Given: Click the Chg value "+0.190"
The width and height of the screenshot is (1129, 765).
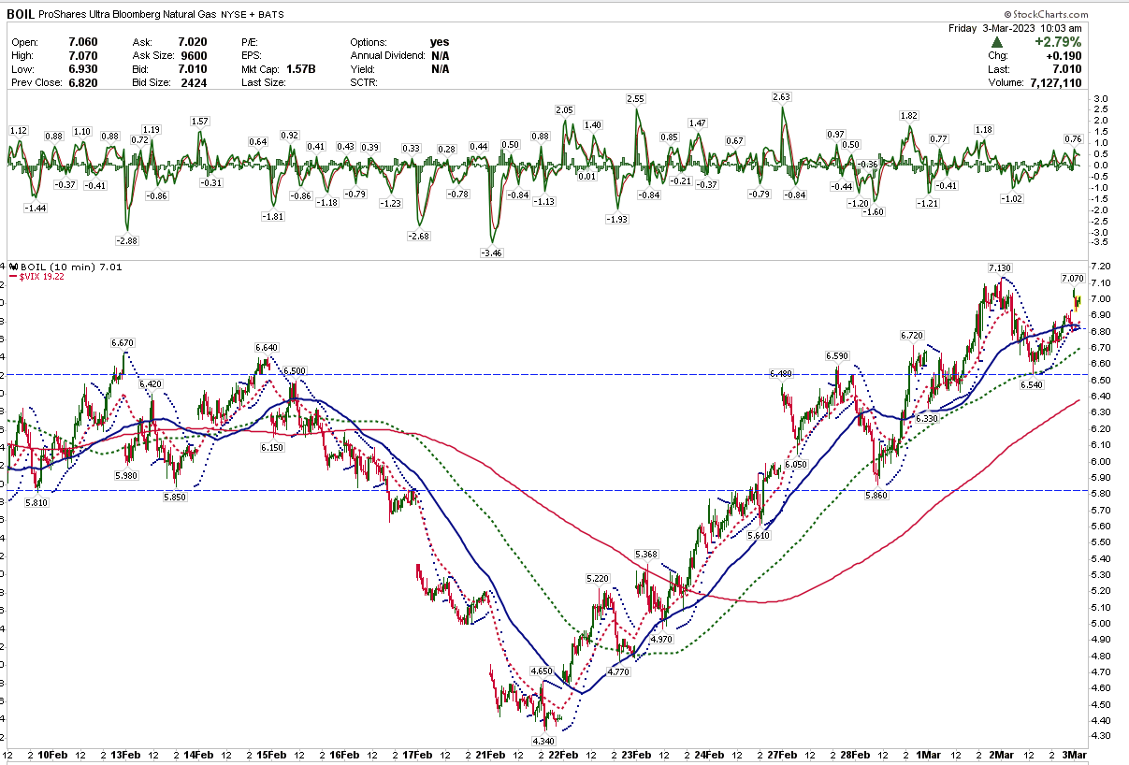Looking at the screenshot, I should point(1063,55).
